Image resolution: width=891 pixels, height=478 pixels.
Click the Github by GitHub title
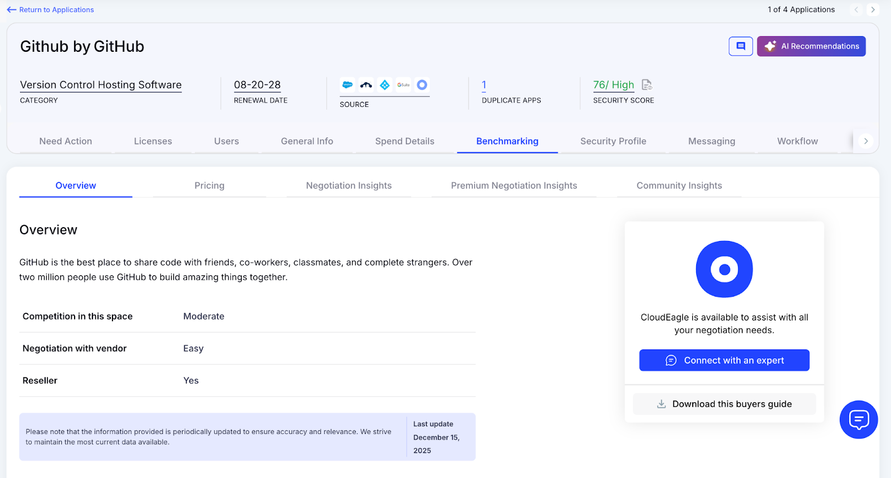point(82,46)
